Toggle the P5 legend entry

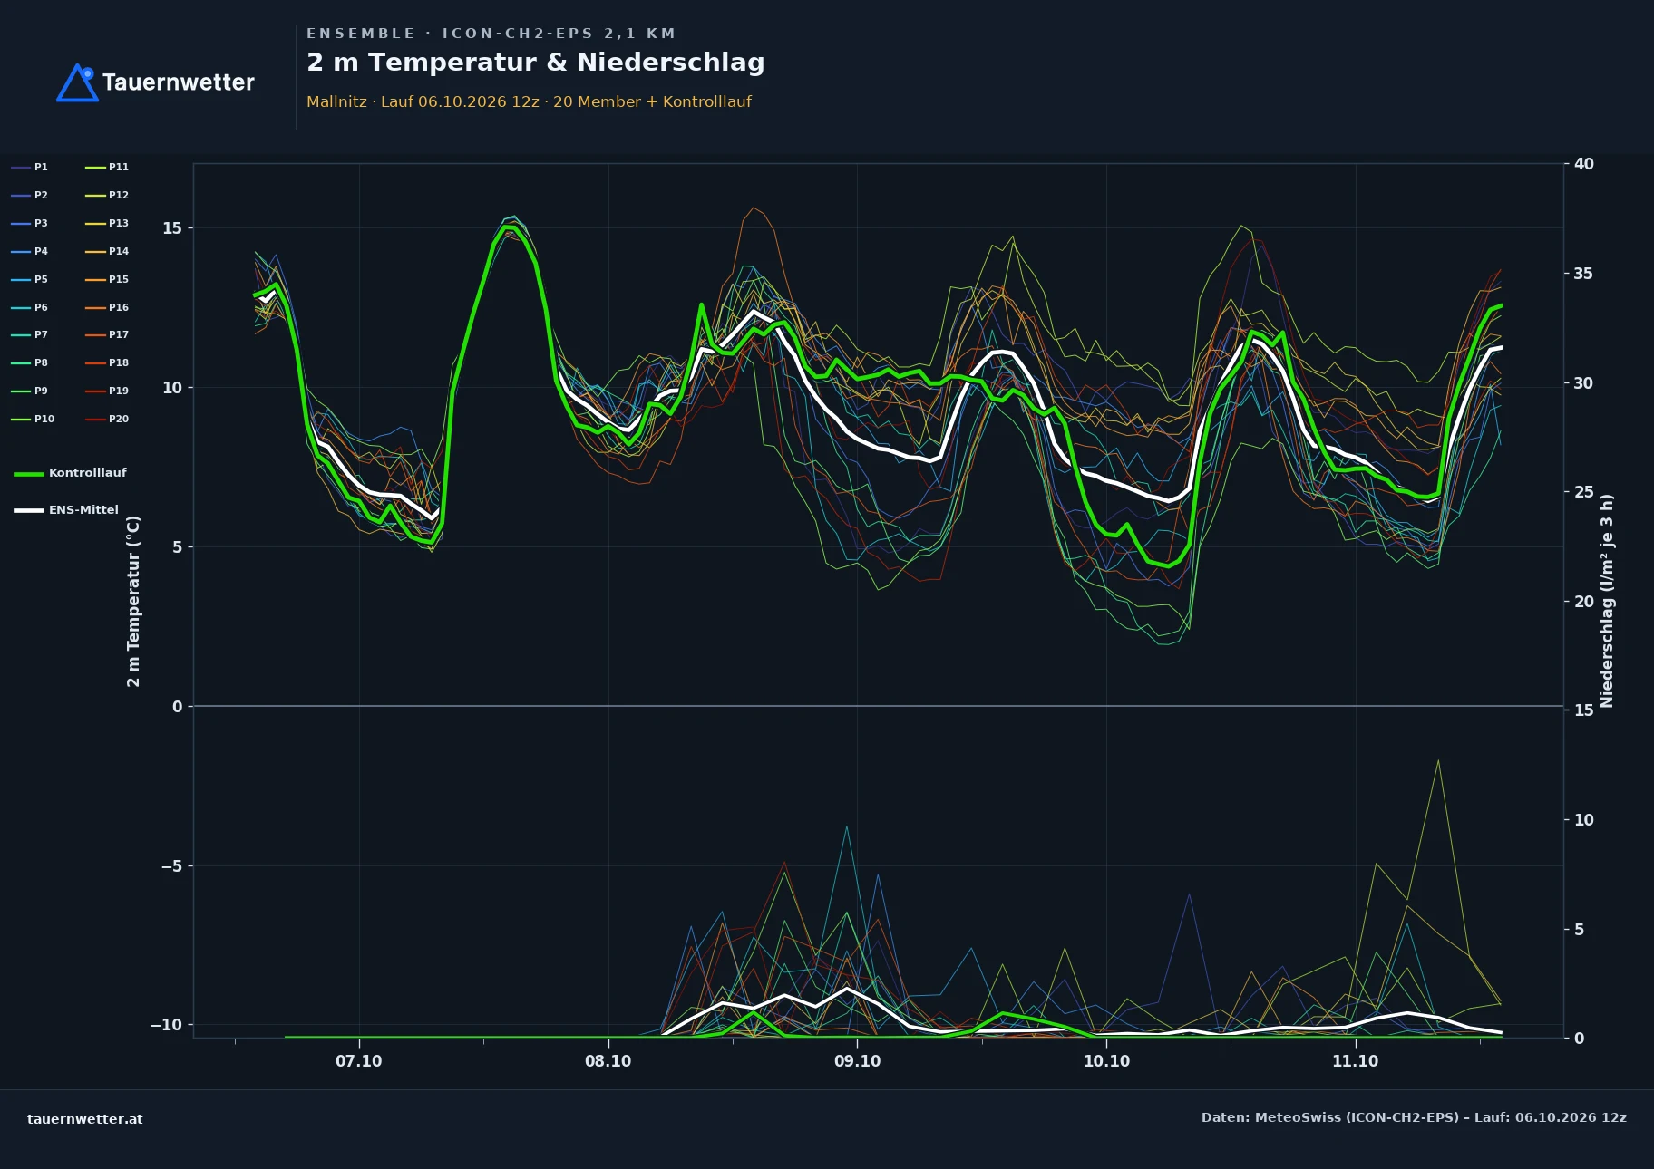click(x=30, y=279)
